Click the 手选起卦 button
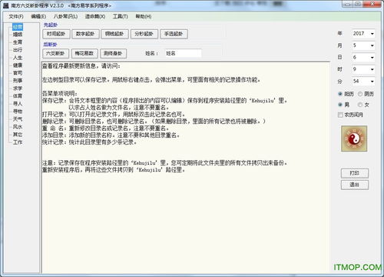Image resolution: width=384 pixels, height=277 pixels. 174,34
